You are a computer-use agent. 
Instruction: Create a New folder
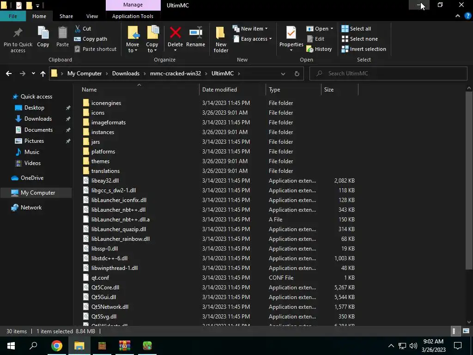pos(221,40)
